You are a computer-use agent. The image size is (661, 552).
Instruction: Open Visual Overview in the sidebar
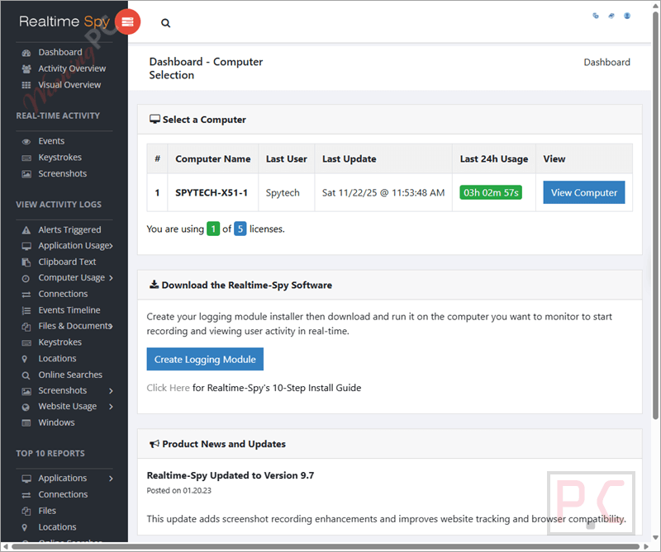point(69,85)
